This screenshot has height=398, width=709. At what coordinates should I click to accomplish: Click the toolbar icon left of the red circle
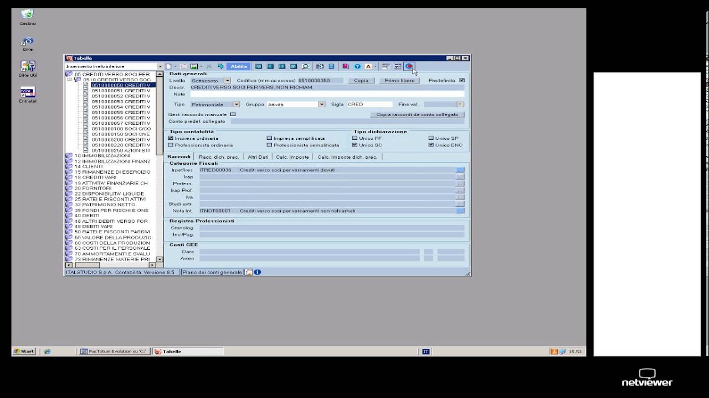pyautogui.click(x=397, y=66)
